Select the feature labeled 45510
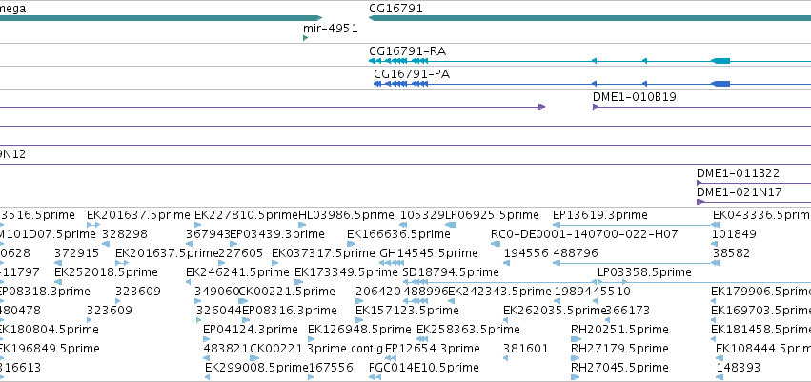 click(x=612, y=291)
